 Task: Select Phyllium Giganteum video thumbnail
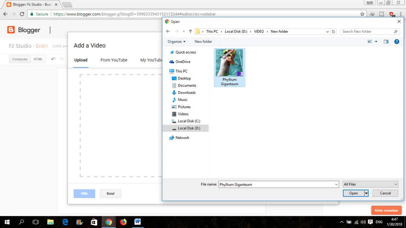pyautogui.click(x=229, y=67)
